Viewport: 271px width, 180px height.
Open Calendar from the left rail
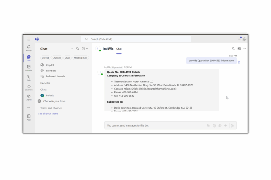point(29,68)
